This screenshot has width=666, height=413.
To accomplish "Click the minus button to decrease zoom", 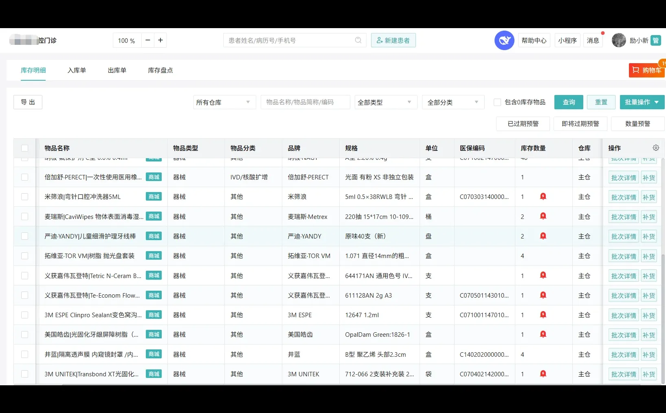I will coord(147,40).
